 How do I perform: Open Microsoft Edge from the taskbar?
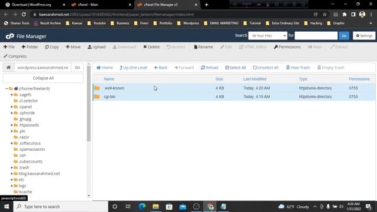(x=142, y=207)
